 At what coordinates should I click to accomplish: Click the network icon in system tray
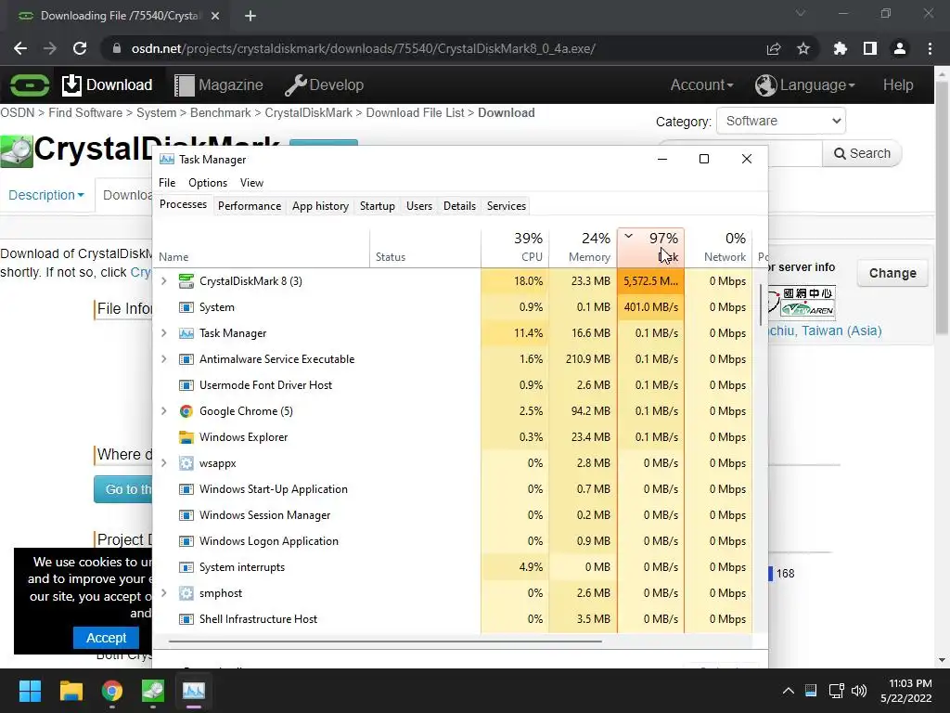point(837,691)
